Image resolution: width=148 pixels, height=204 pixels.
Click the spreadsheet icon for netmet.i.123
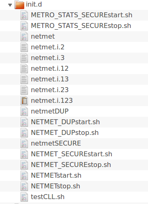24,101
